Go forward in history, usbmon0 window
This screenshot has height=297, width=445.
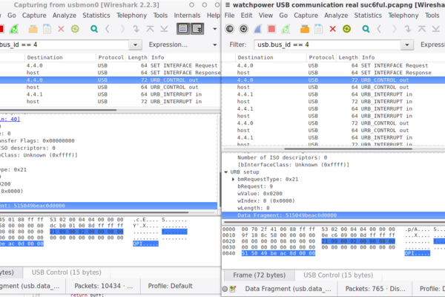122,29
